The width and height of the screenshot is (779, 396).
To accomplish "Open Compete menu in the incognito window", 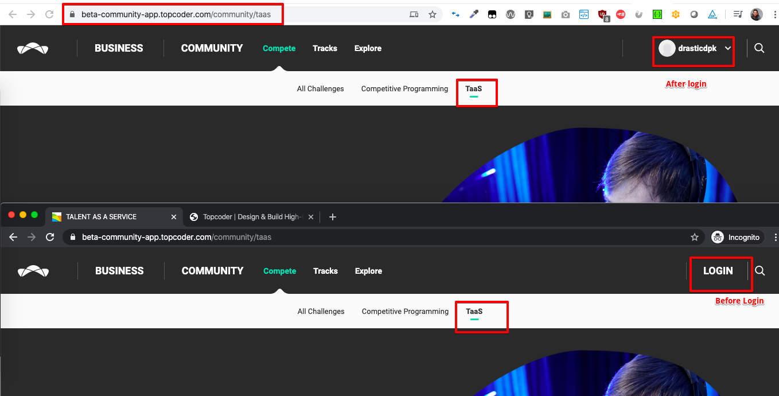I will (279, 271).
